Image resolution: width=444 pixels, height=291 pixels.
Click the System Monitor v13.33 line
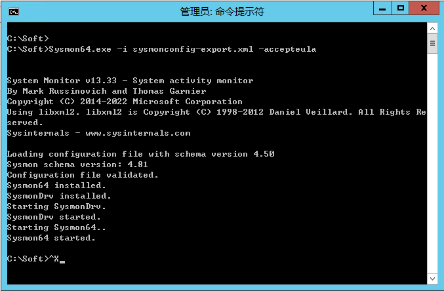point(130,81)
